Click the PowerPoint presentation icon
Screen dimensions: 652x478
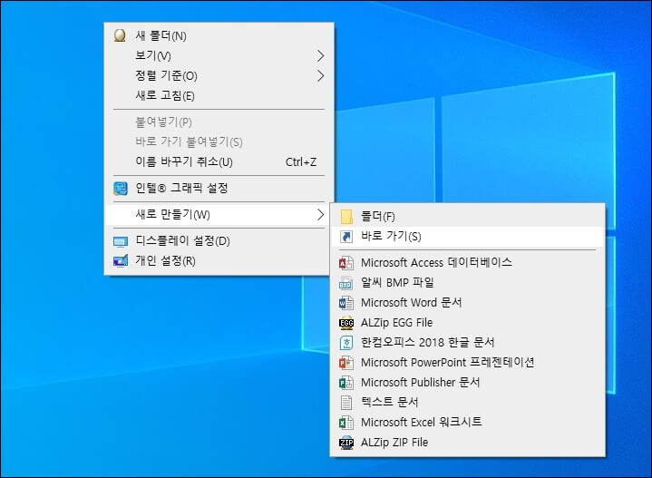(x=346, y=363)
